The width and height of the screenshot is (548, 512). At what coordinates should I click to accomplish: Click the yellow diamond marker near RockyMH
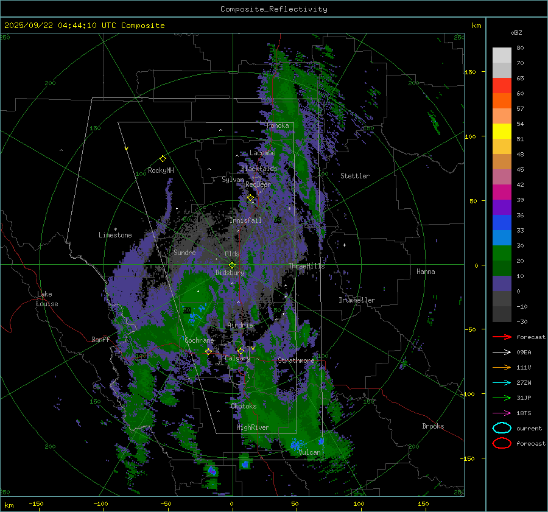(x=163, y=158)
